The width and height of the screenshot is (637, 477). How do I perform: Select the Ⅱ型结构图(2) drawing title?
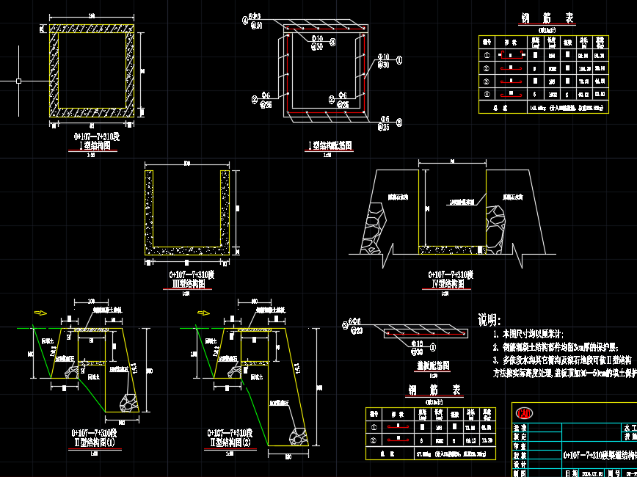[230, 443]
